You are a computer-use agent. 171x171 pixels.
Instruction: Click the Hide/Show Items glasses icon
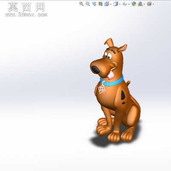125,4
